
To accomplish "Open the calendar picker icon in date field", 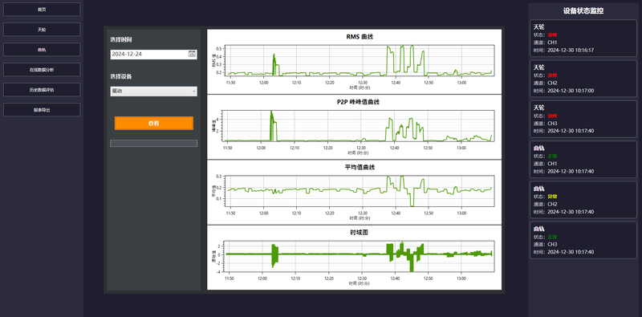I will tap(192, 54).
